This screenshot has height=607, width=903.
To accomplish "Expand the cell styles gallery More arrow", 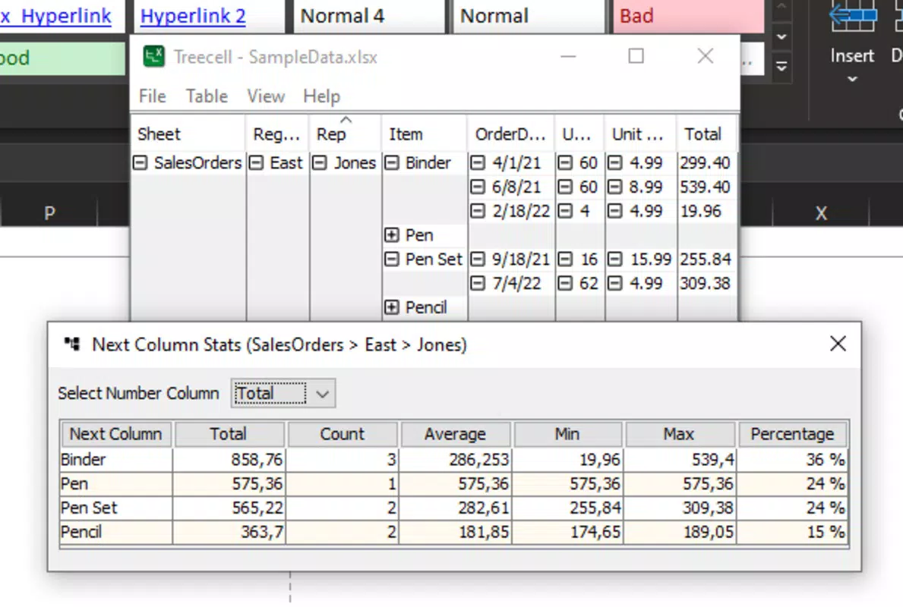I will coord(781,67).
